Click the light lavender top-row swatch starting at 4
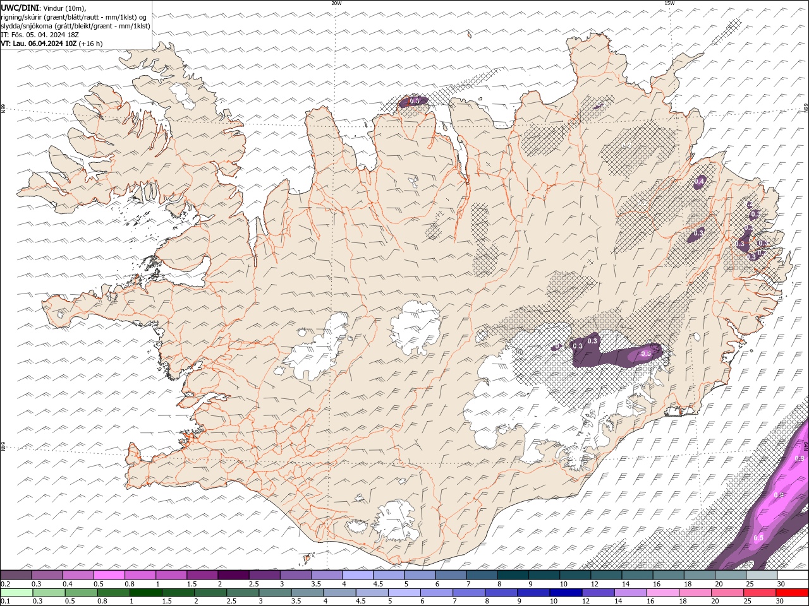 coord(358,575)
